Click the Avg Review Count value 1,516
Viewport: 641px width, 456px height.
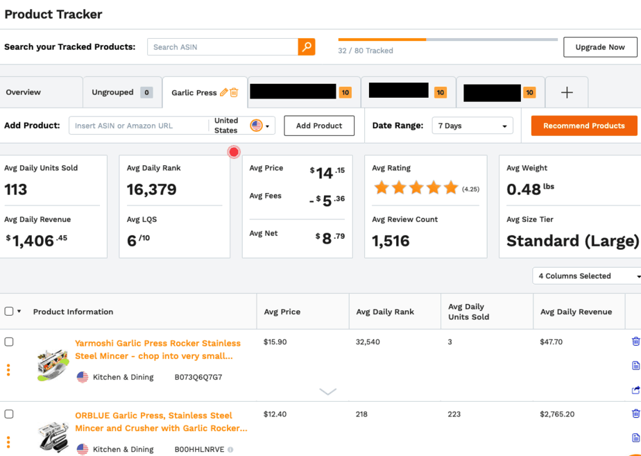(391, 241)
